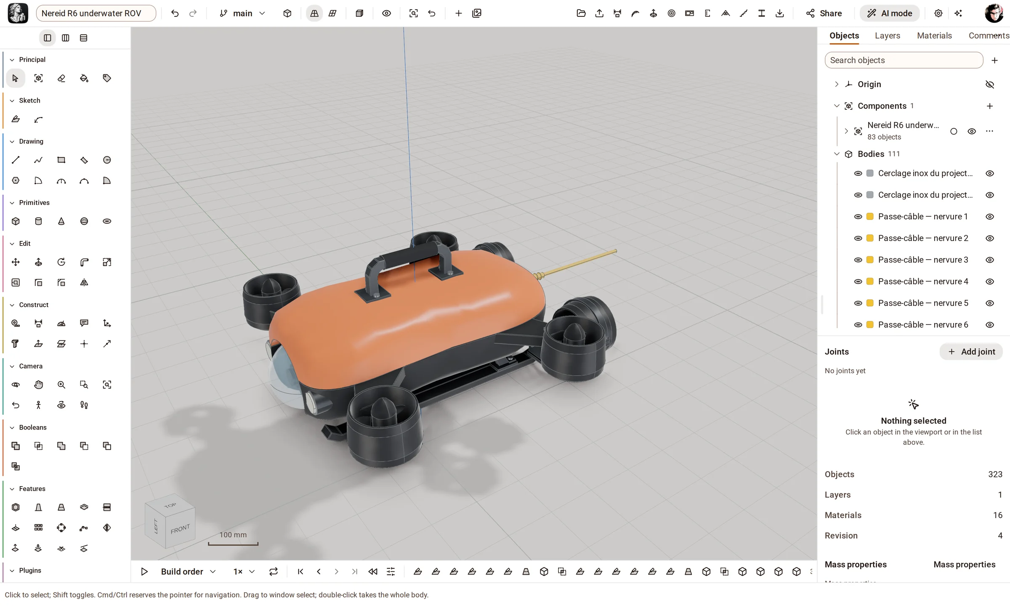Screen dimensions: 1010x607
Task: Switch to the Materials tab
Action: click(x=934, y=36)
